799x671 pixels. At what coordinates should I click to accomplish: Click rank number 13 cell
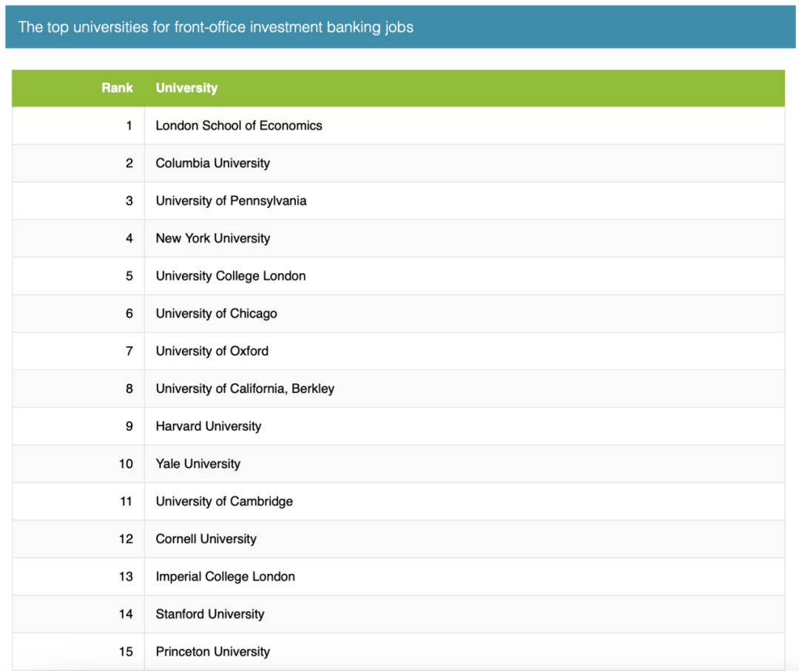coord(78,577)
